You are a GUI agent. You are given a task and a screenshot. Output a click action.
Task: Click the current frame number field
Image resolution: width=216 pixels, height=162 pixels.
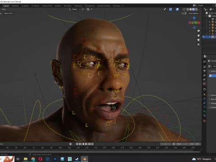click(x=166, y=144)
